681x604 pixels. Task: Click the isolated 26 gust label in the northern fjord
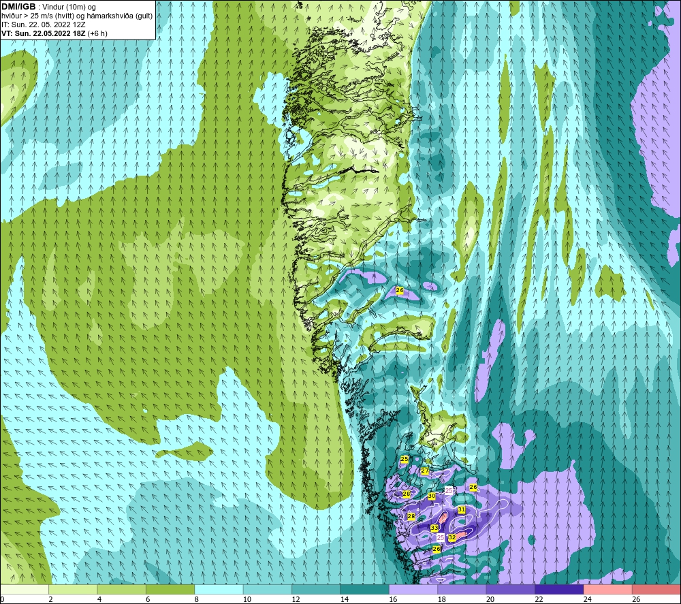[x=400, y=290]
